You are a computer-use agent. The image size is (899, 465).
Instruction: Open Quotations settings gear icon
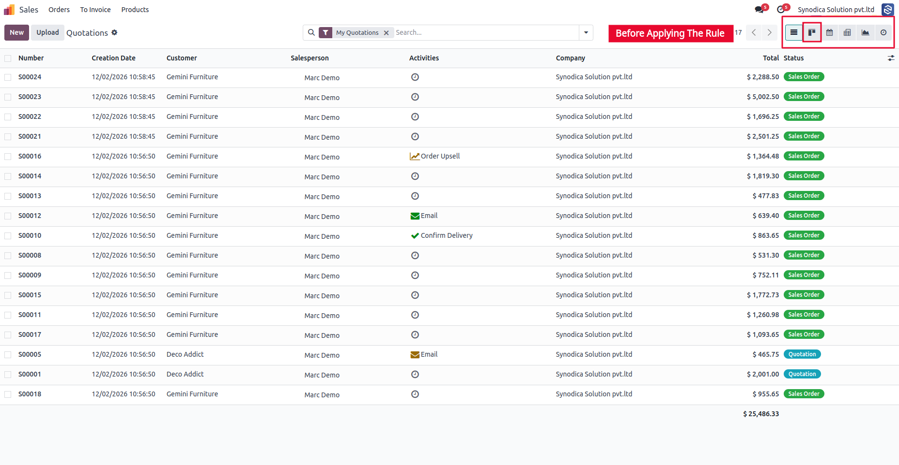114,32
